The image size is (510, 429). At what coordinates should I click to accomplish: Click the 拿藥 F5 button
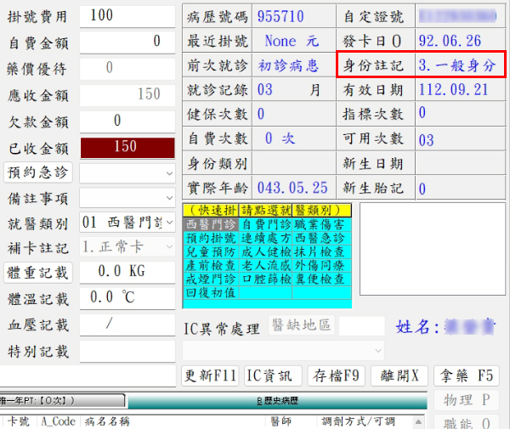tap(466, 375)
